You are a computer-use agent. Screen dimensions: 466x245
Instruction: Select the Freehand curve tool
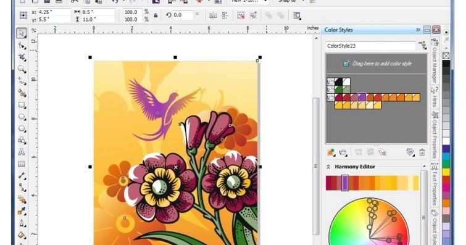[22, 81]
